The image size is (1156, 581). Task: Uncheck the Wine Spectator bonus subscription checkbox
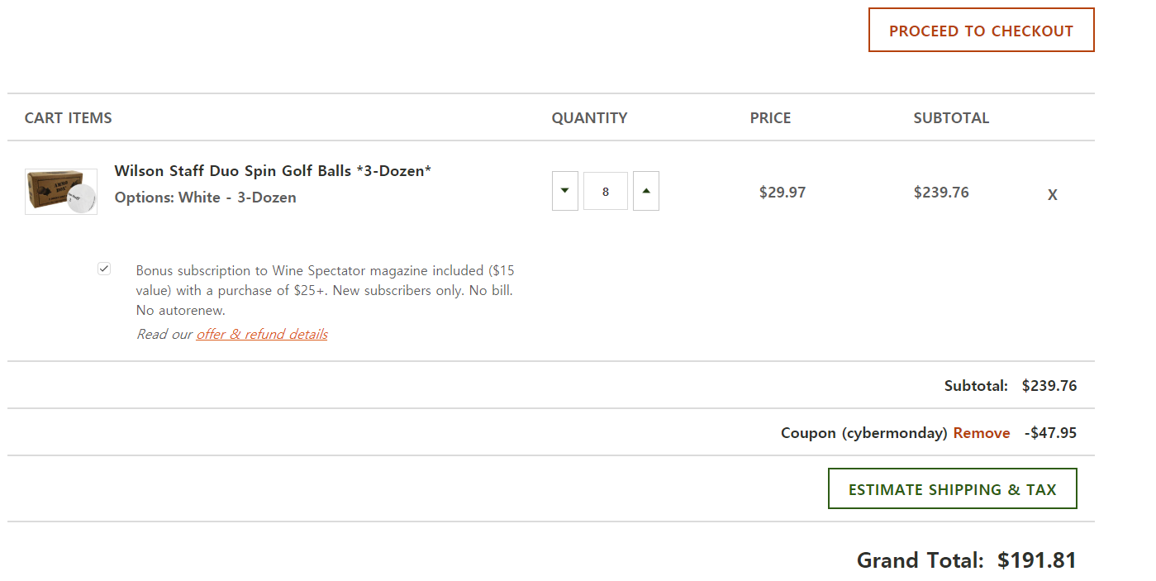coord(104,269)
